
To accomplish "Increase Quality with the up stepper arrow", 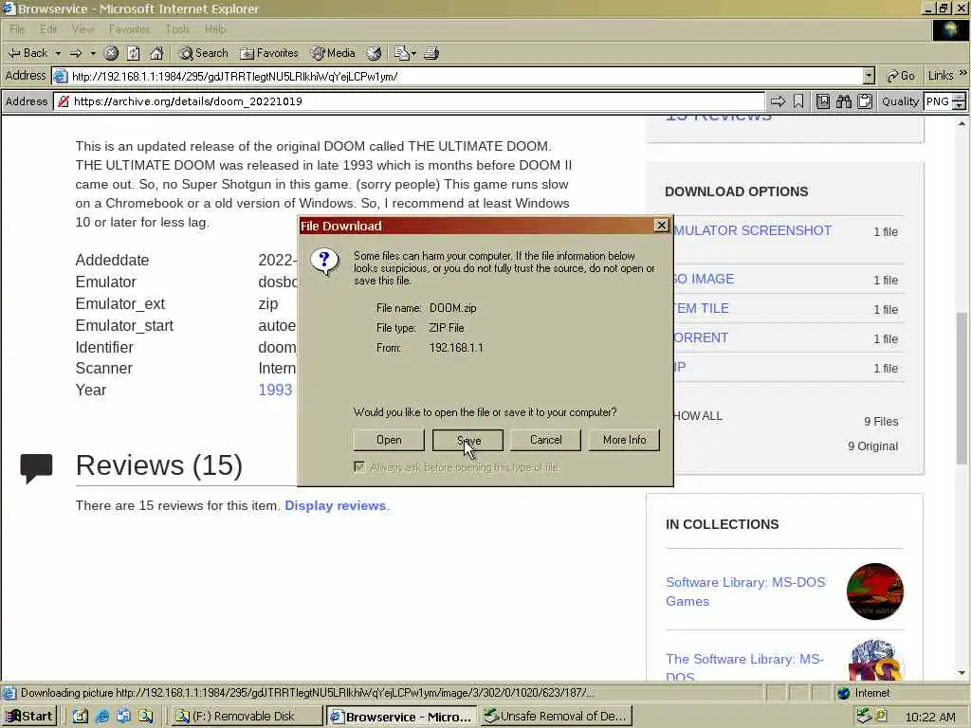I will point(960,98).
